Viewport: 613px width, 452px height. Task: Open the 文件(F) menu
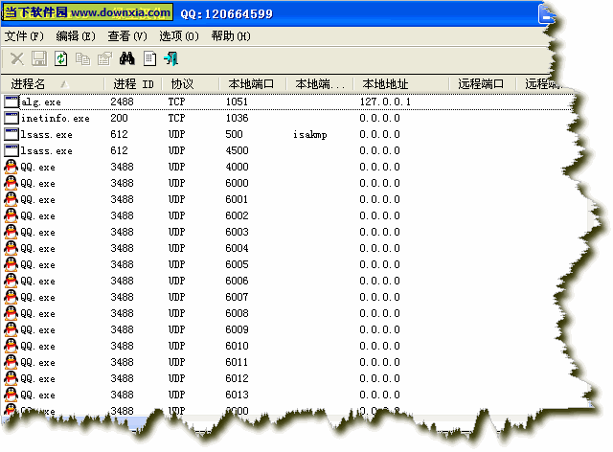click(25, 35)
